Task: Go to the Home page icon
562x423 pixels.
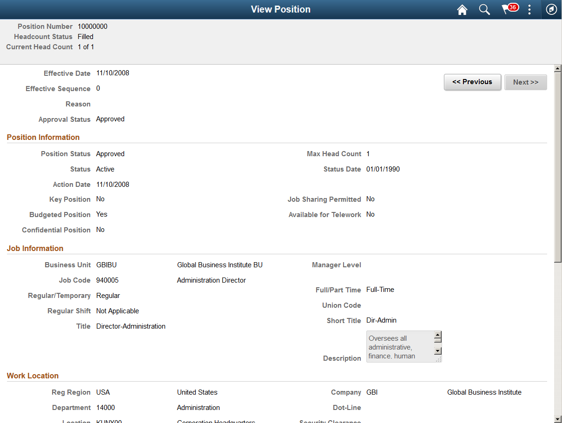Action: 462,10
